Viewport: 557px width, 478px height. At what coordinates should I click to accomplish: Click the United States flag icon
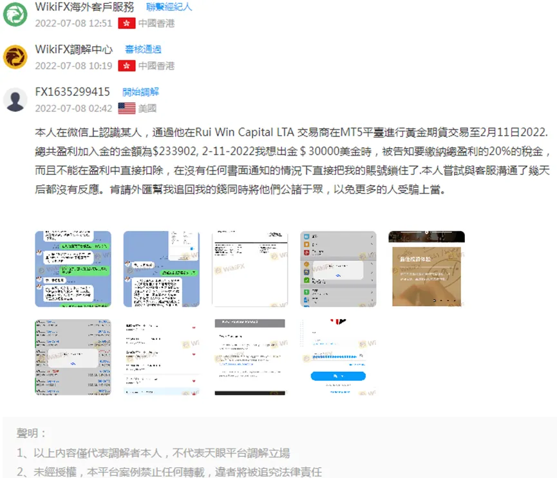(126, 108)
